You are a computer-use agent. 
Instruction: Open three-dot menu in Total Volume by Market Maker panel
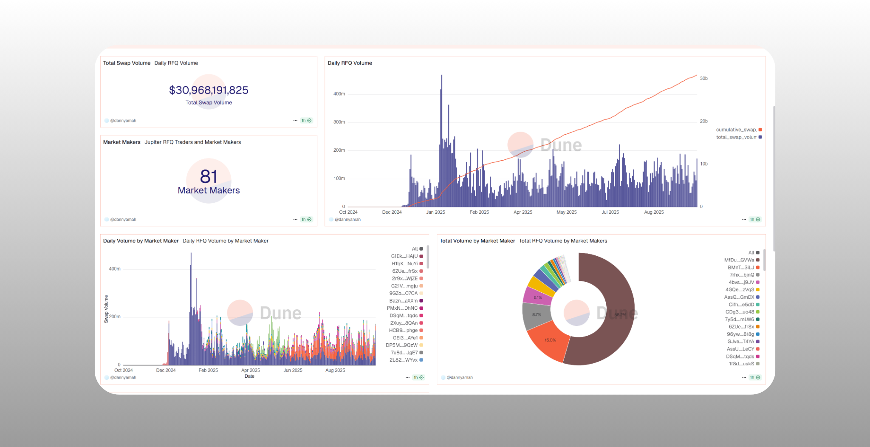coord(744,377)
